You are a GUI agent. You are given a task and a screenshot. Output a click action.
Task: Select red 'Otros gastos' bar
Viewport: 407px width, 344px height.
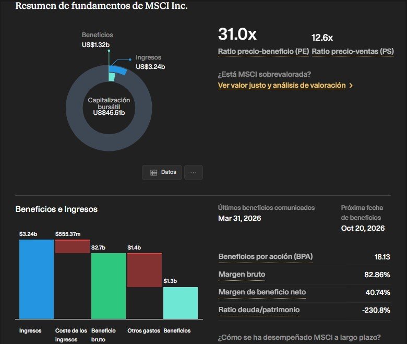(x=145, y=270)
